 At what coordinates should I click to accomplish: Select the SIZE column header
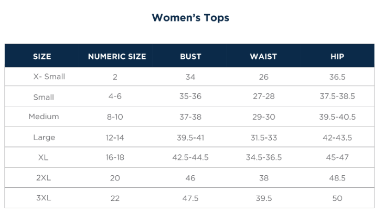(42, 57)
